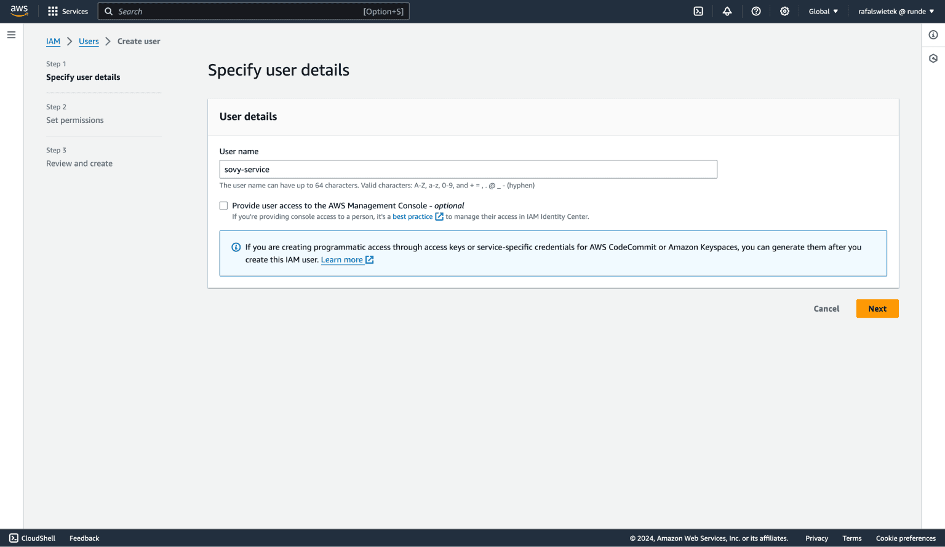The width and height of the screenshot is (945, 547).
Task: Open the best practice link
Action: coord(413,216)
